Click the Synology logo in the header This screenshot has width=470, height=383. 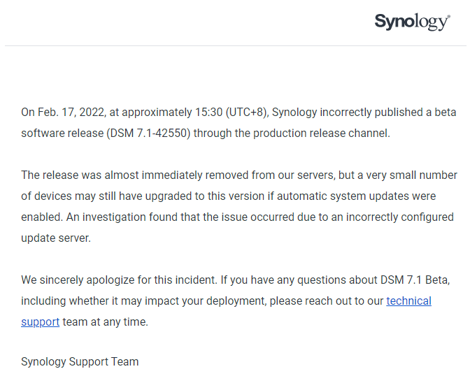coord(412,22)
